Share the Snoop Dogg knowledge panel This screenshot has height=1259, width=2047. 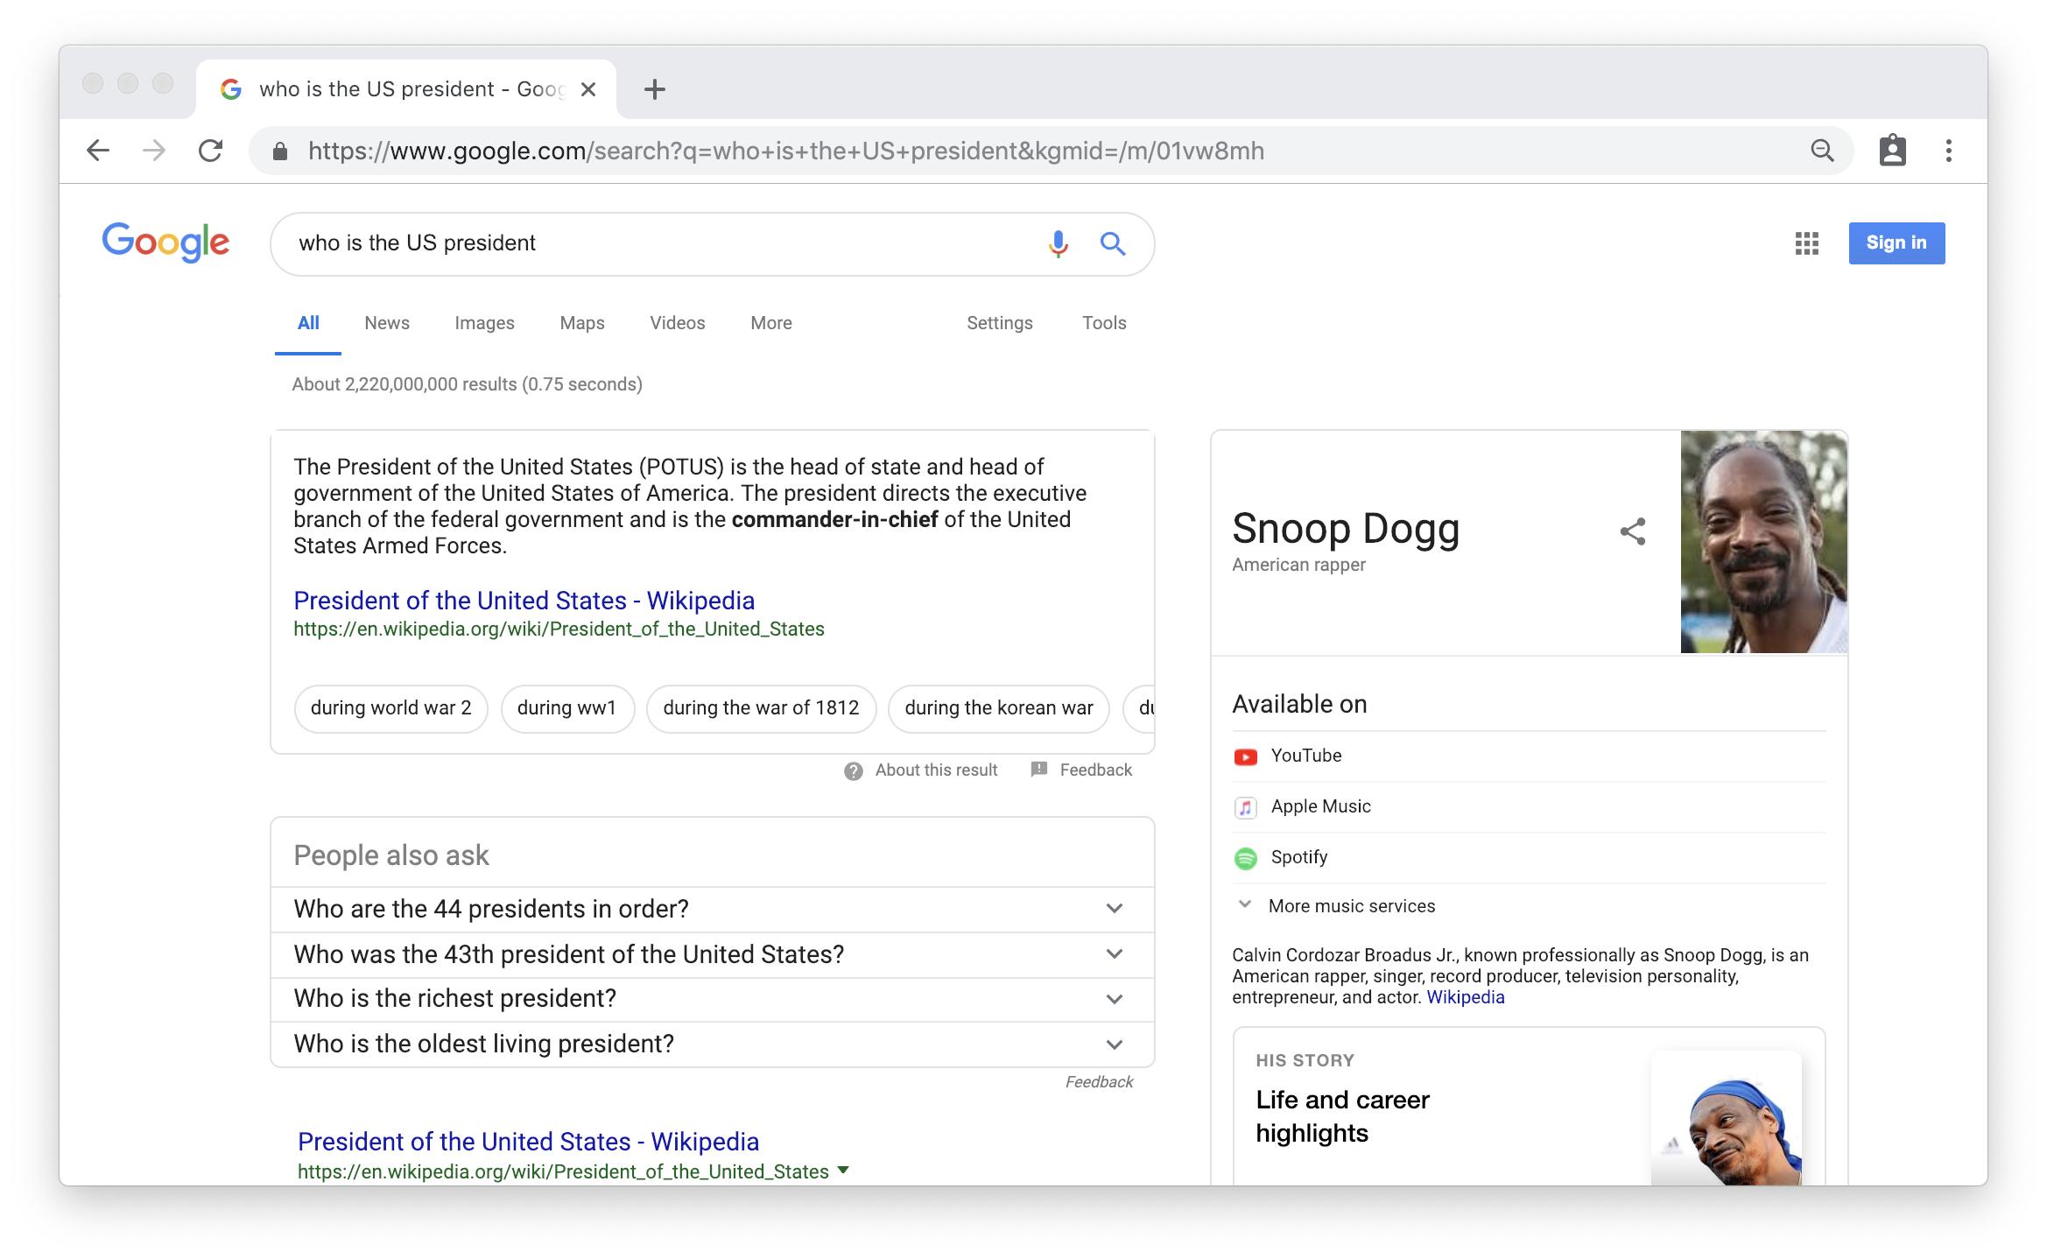[x=1632, y=531]
